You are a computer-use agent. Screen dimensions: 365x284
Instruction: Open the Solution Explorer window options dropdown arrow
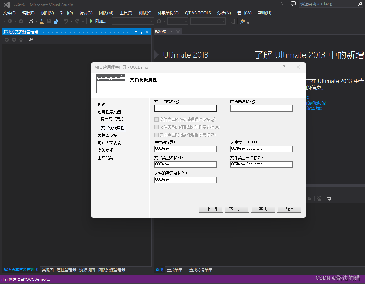tap(136, 32)
